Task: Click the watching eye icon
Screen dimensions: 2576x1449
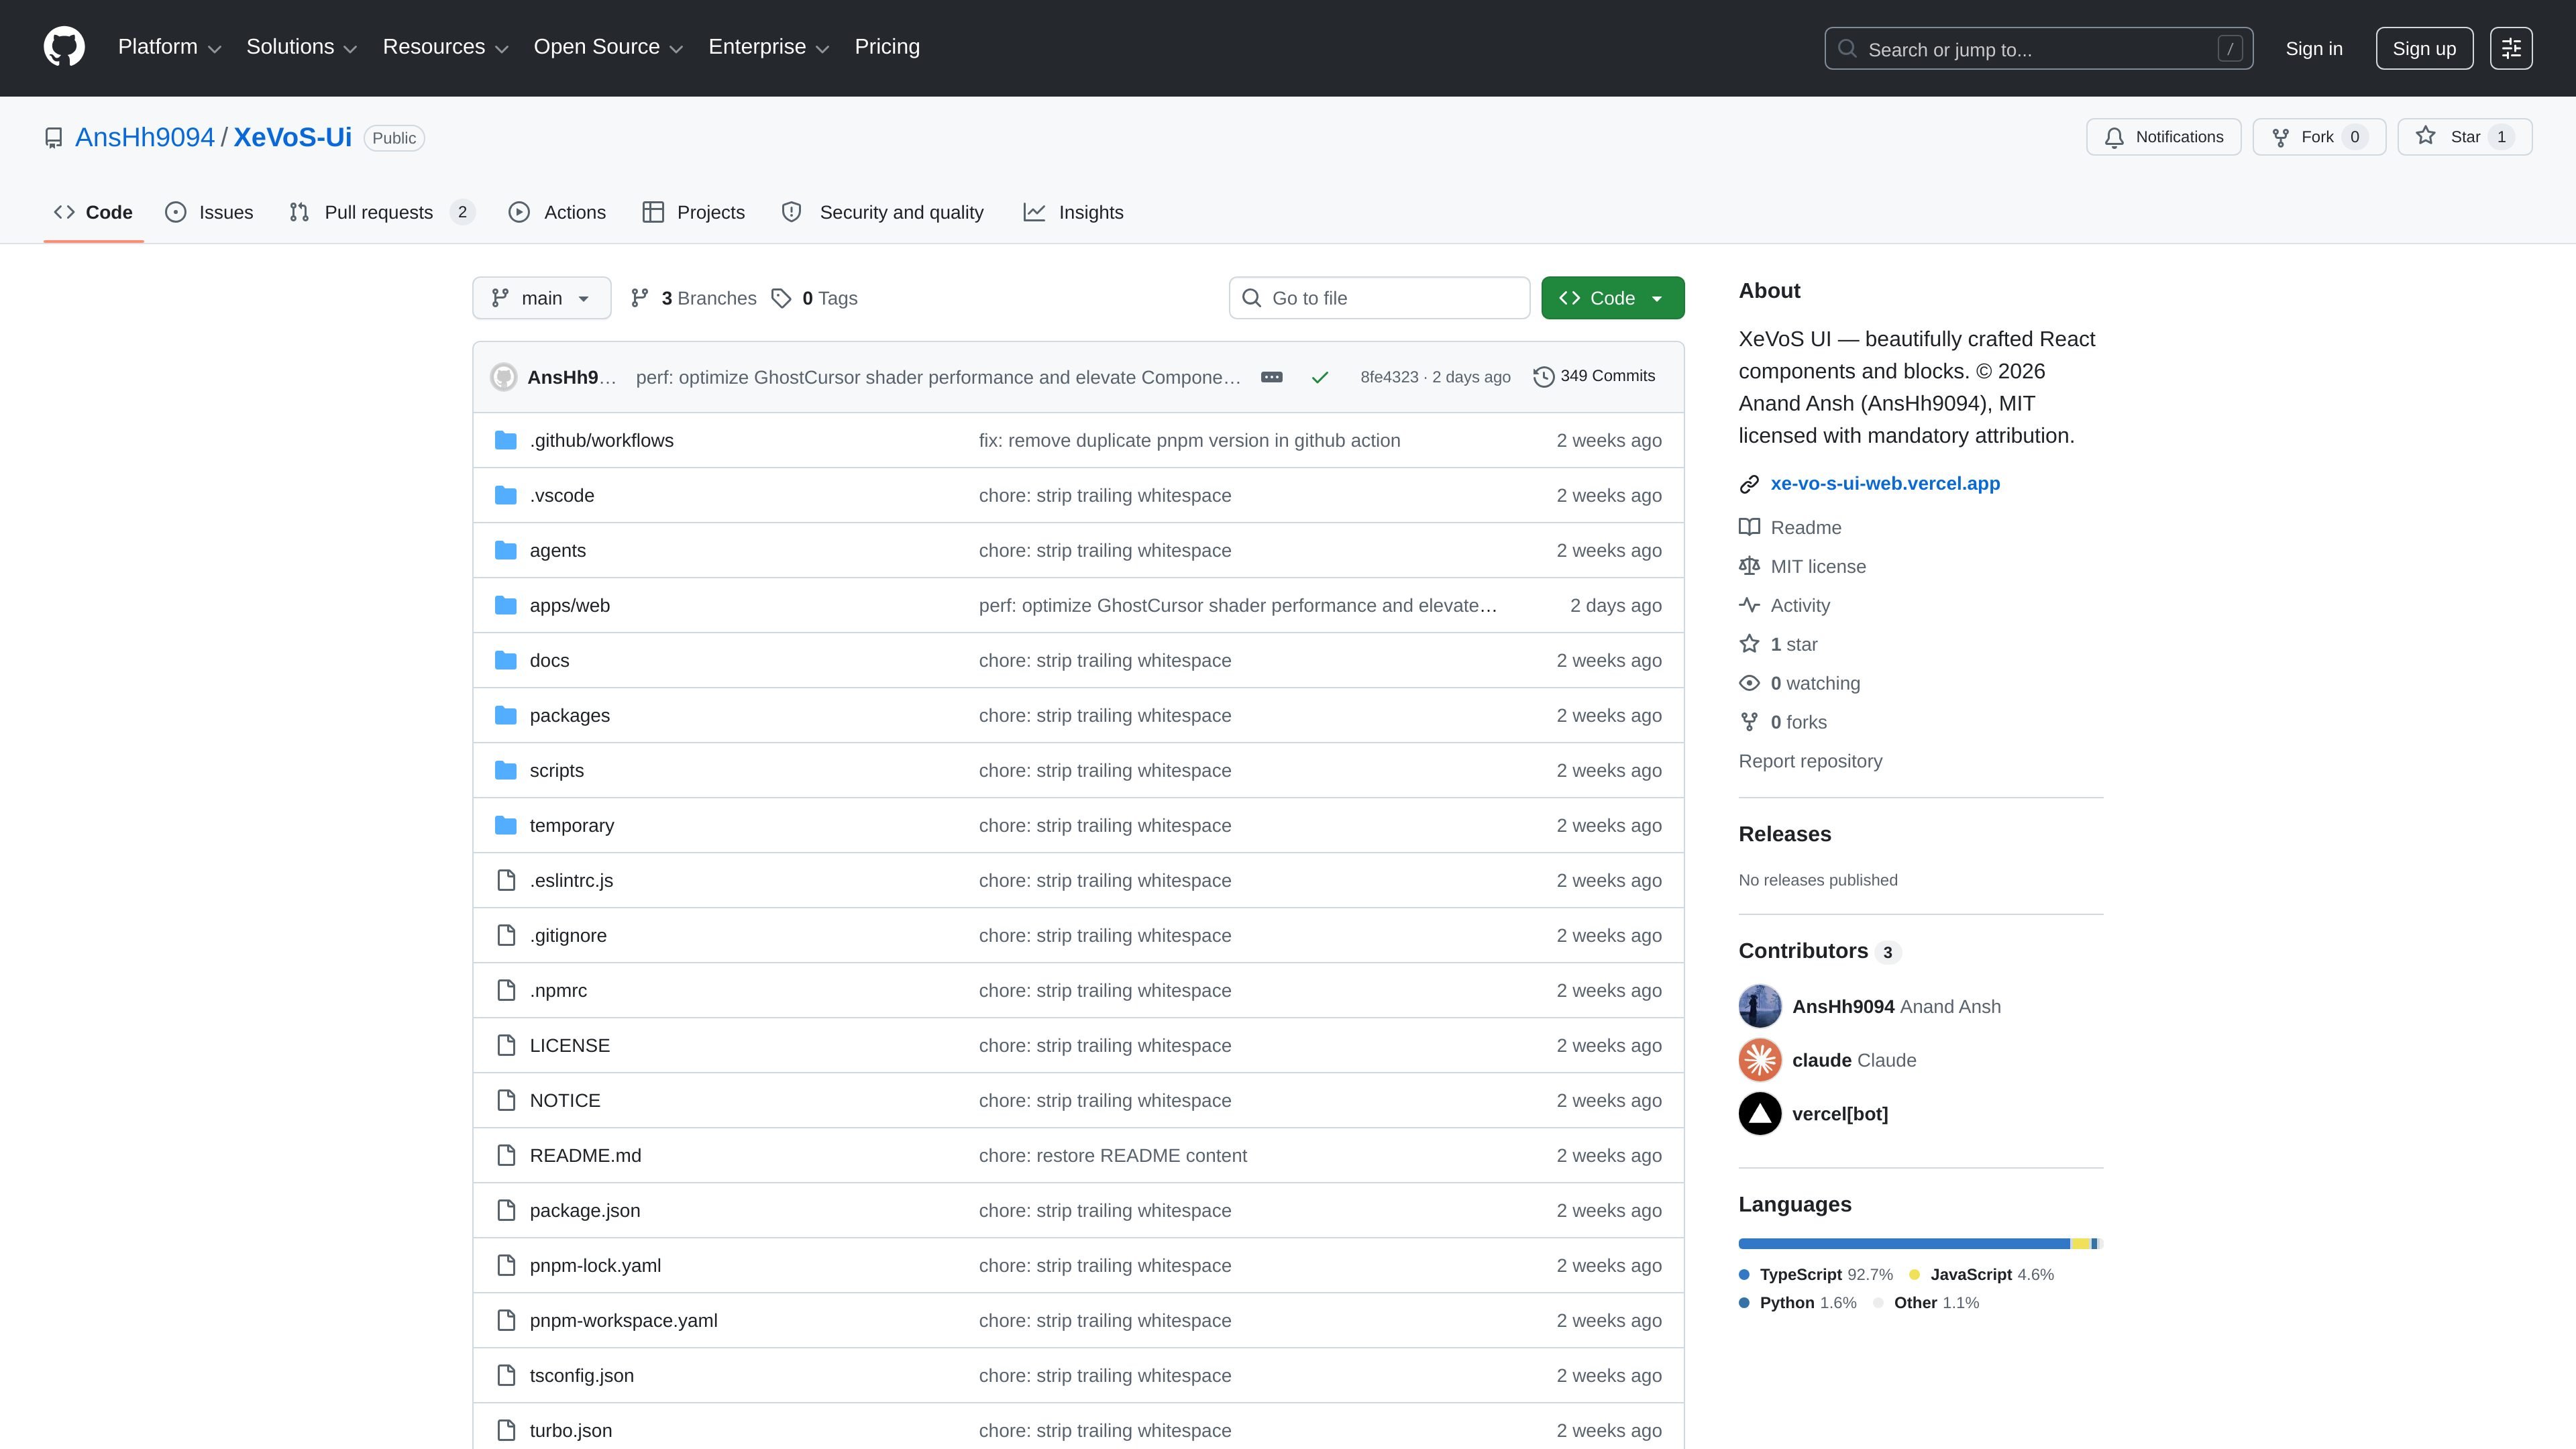Action: (1749, 683)
